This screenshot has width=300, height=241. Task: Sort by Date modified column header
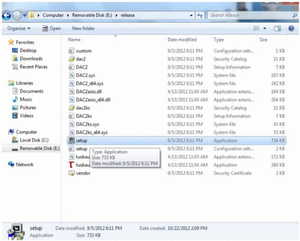coord(182,39)
